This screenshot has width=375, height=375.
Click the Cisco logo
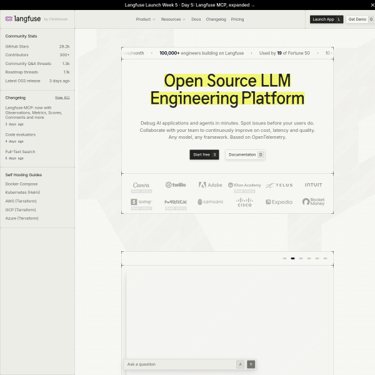coord(244,202)
